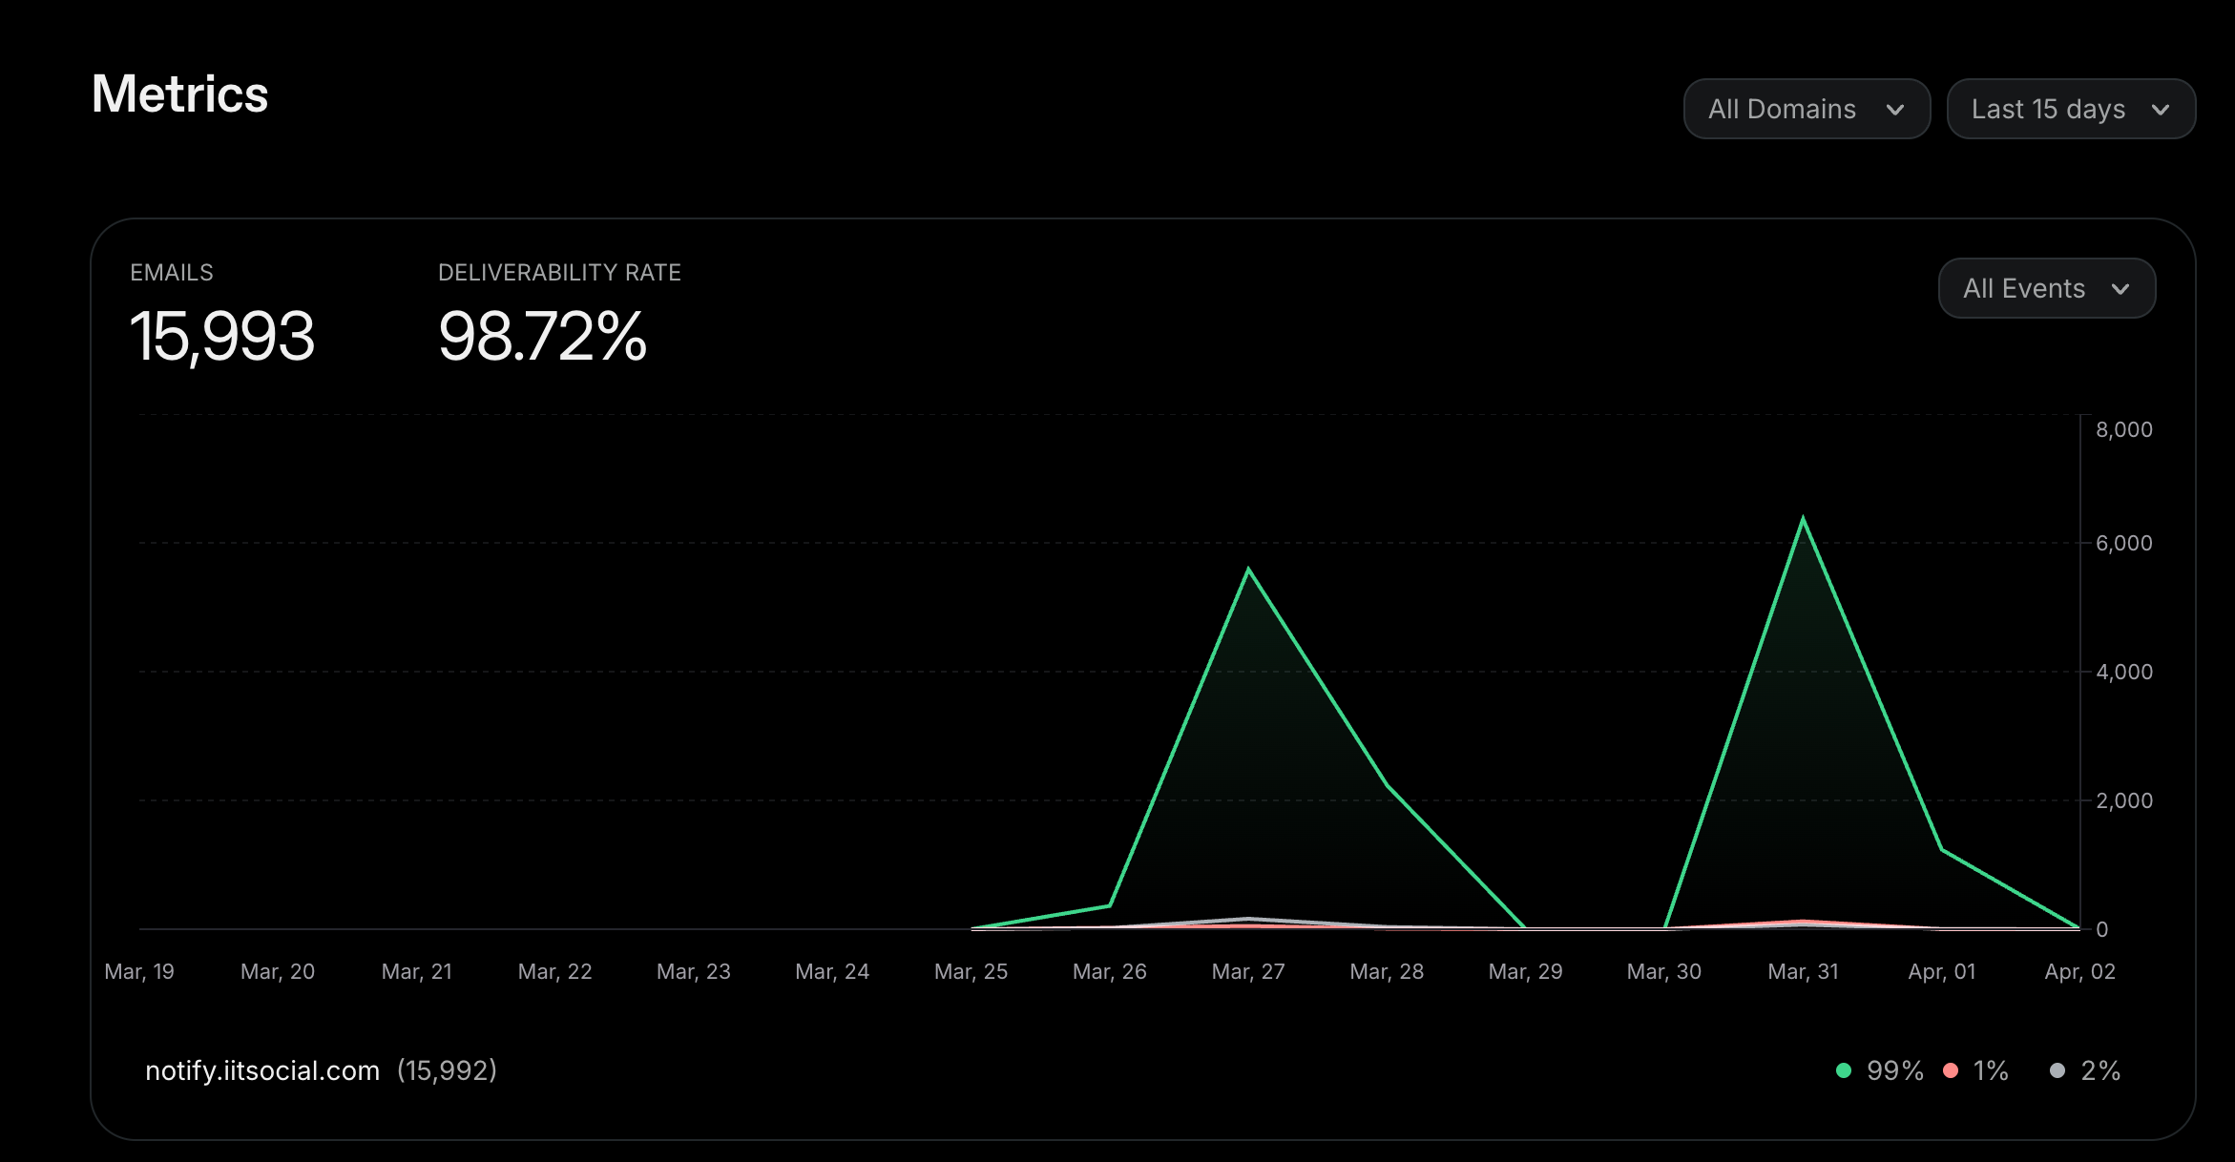Open the All Domains dropdown
This screenshot has width=2235, height=1162.
[1806, 109]
